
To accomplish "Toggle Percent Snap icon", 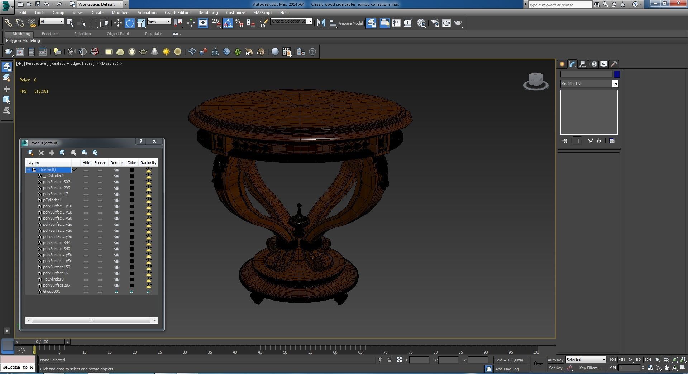I will pos(239,23).
